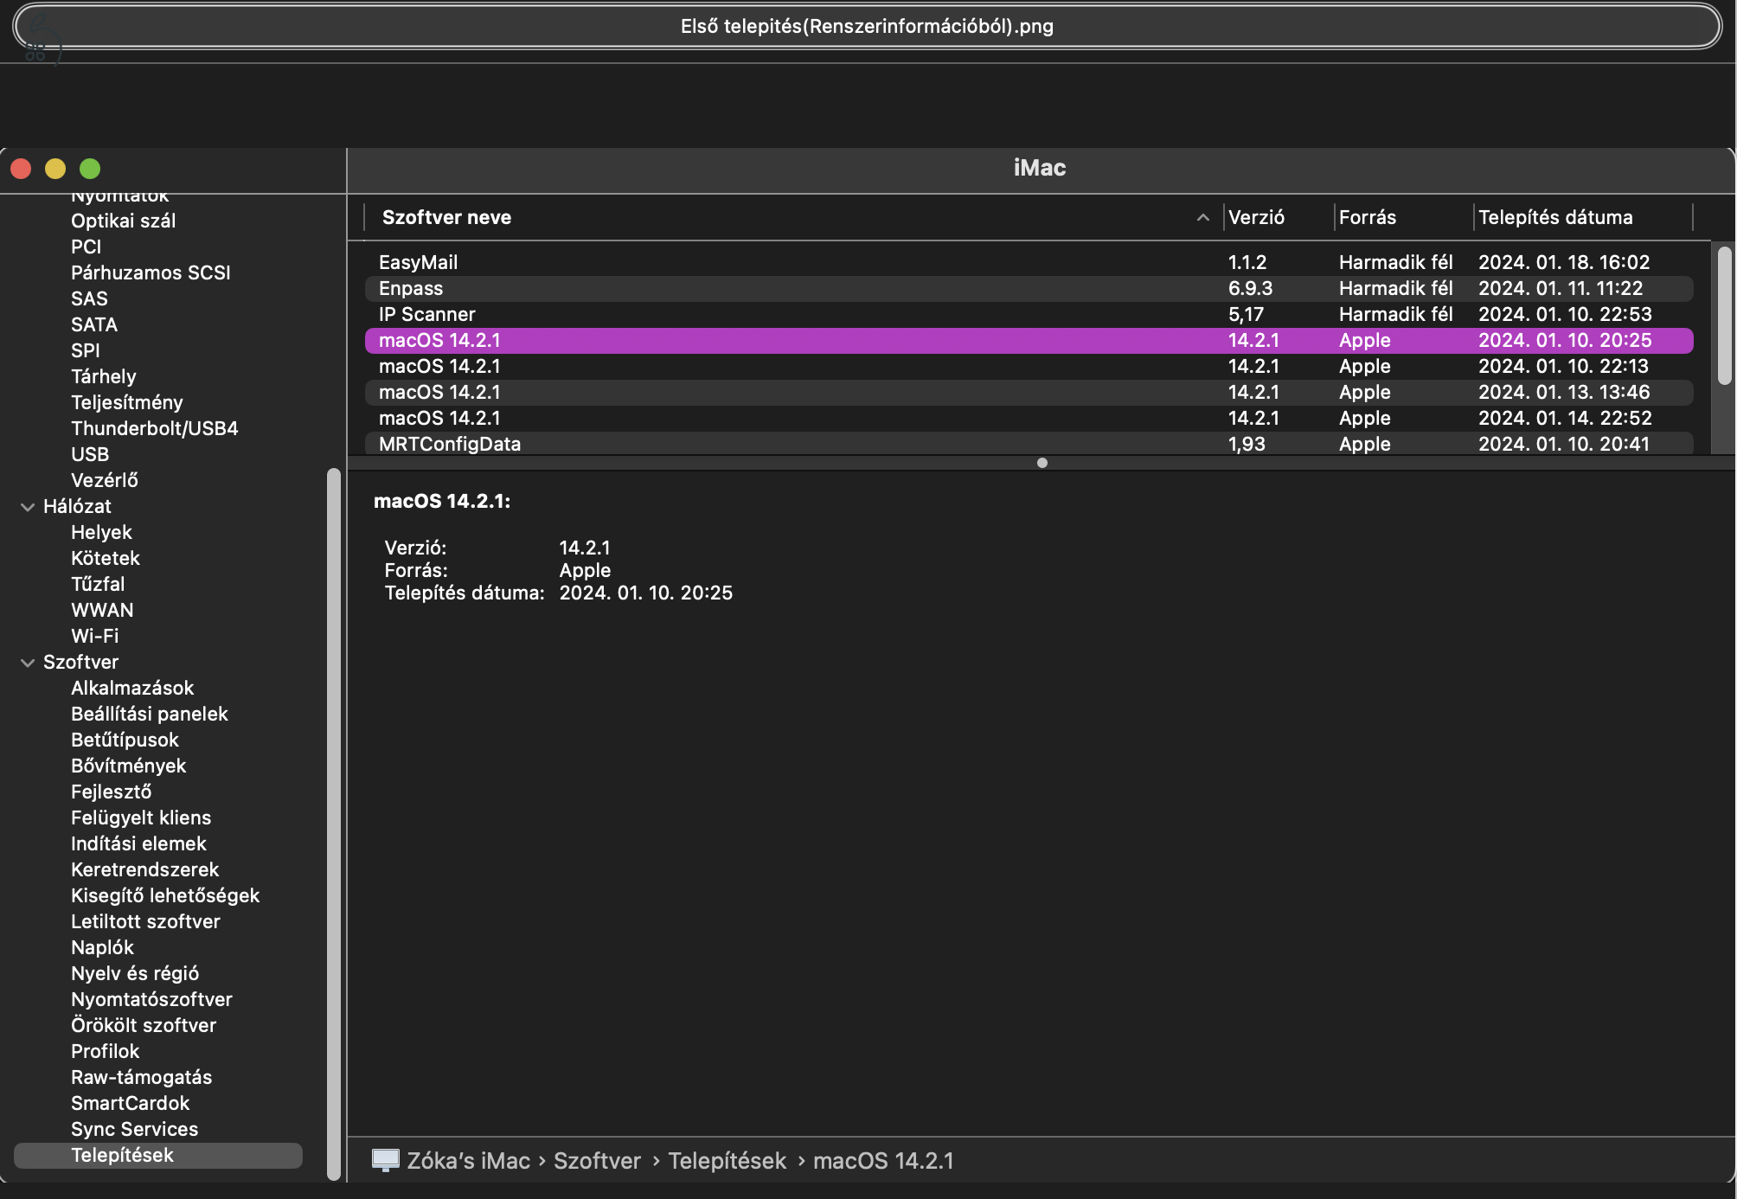Select macOS 14.2.1 installed at 20:25

[1029, 341]
